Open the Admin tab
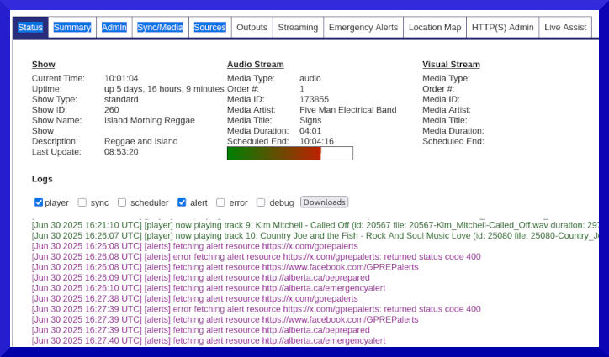Image resolution: width=609 pixels, height=357 pixels. pos(114,28)
